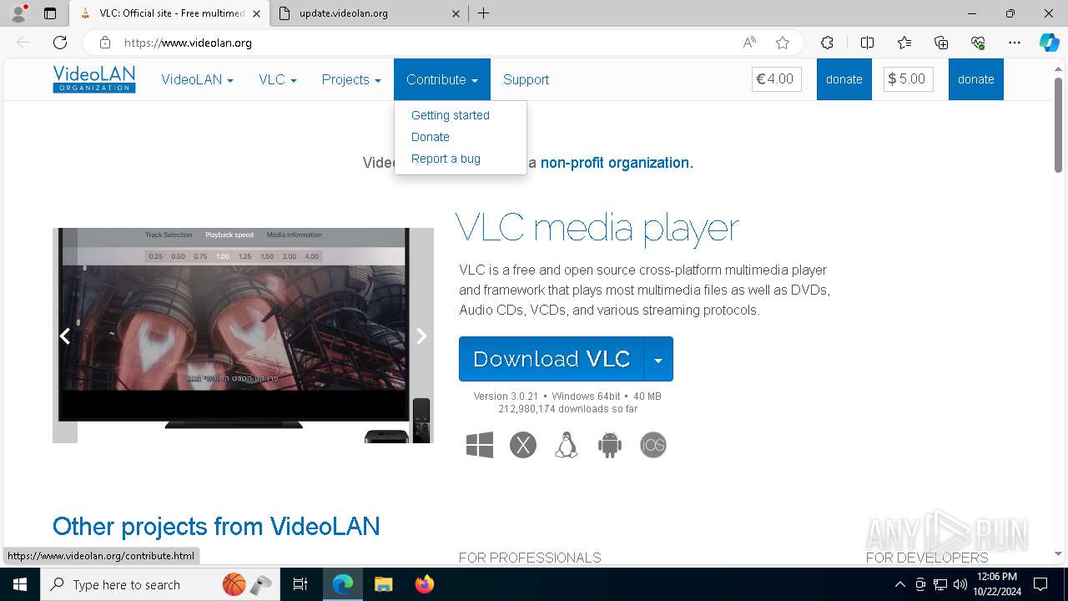Open the notification center icon
The width and height of the screenshot is (1068, 601).
(1040, 584)
